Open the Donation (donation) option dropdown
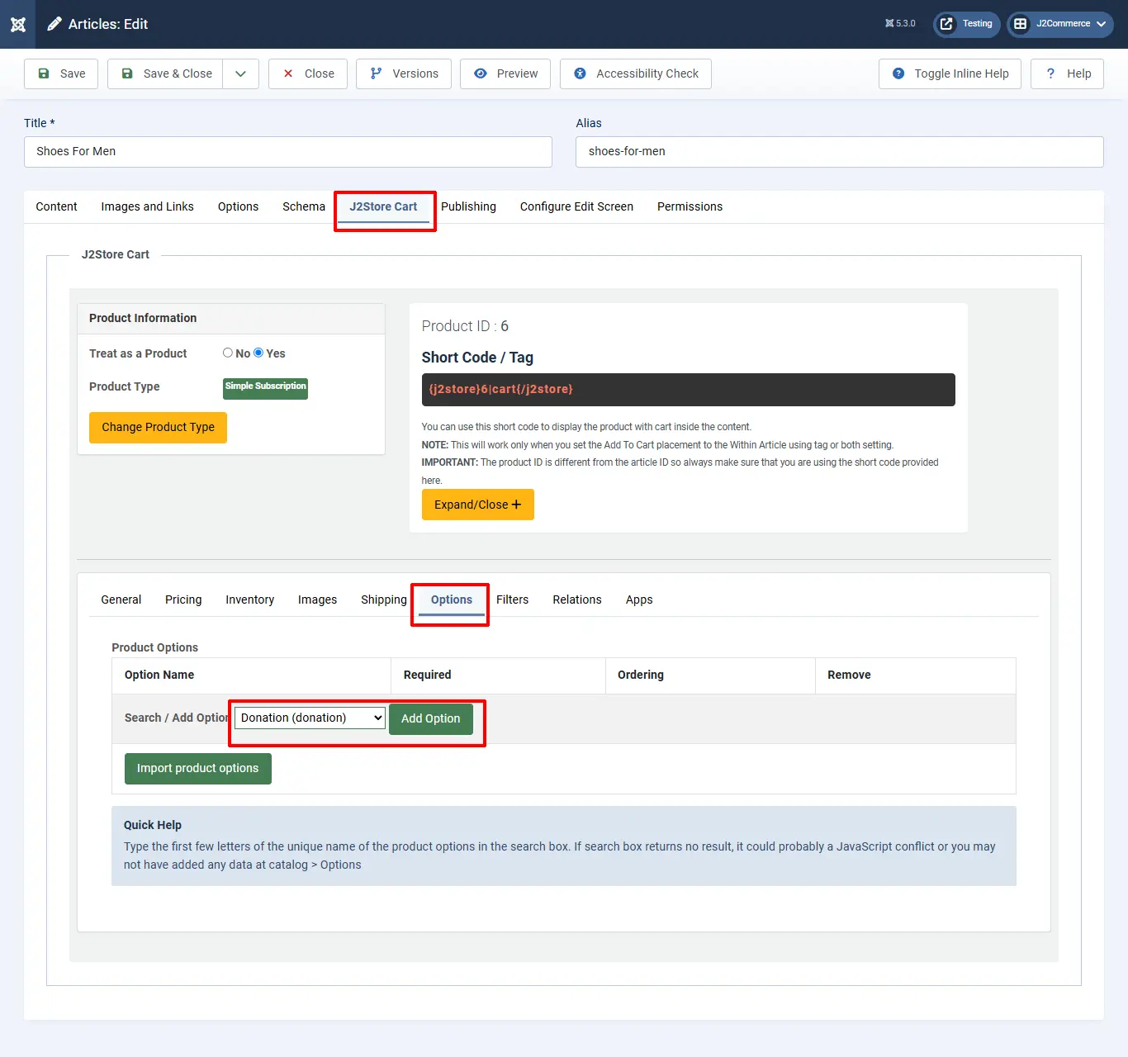This screenshot has height=1057, width=1128. pos(310,718)
